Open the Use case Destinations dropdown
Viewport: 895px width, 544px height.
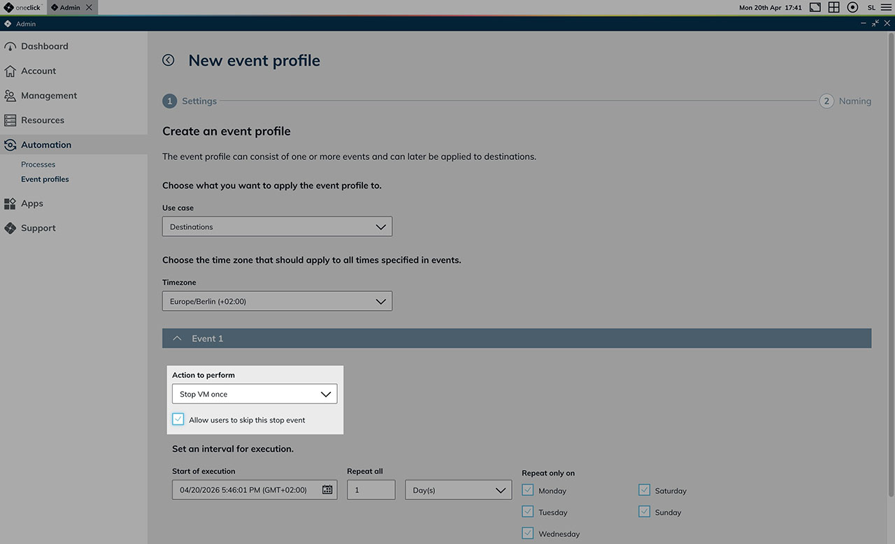(x=277, y=227)
